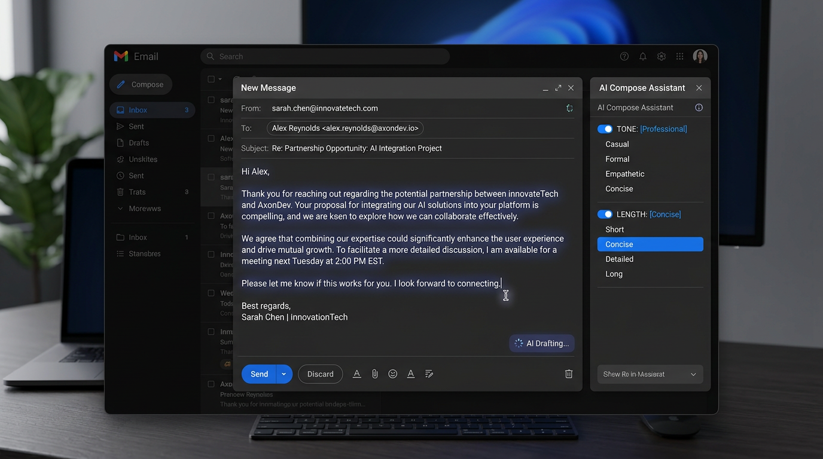Click the AI Drafting... button

tap(542, 344)
